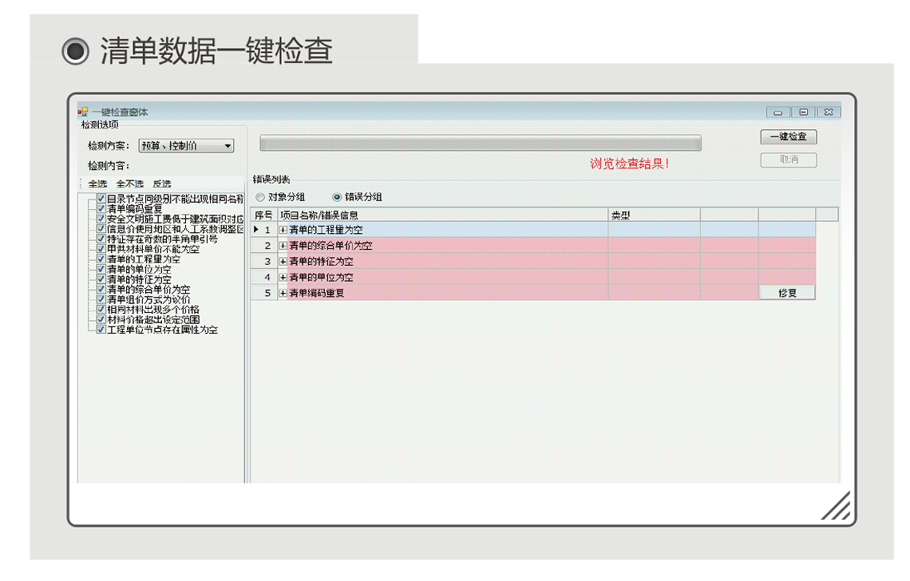The image size is (910, 581).
Task: Expand error row 4 清单的单位为空
Action: coord(283,278)
